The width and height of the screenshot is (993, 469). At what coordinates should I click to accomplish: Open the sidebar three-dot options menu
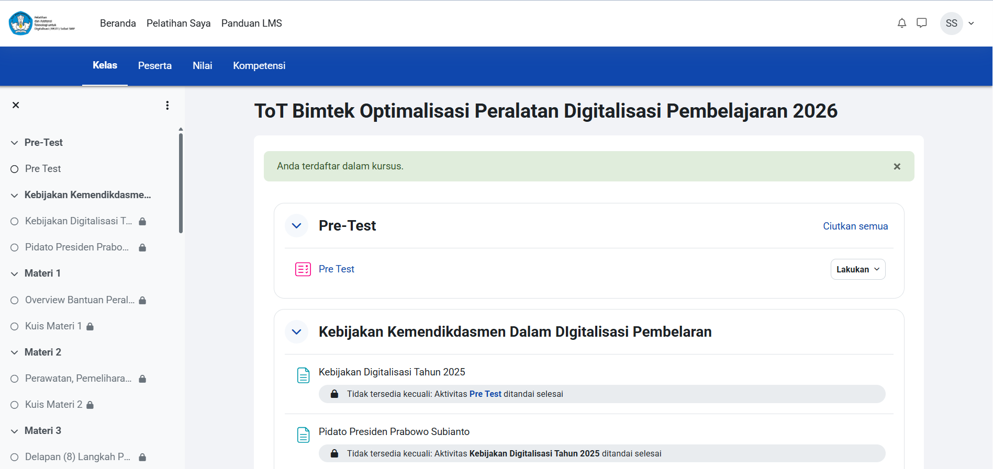[x=168, y=105]
